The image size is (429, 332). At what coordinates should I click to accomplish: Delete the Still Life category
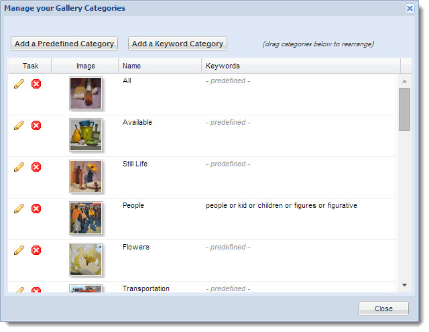[36, 167]
